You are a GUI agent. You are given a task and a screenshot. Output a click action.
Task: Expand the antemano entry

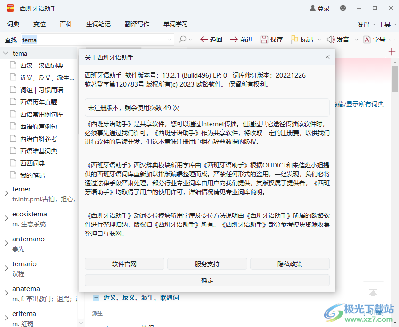(6, 243)
